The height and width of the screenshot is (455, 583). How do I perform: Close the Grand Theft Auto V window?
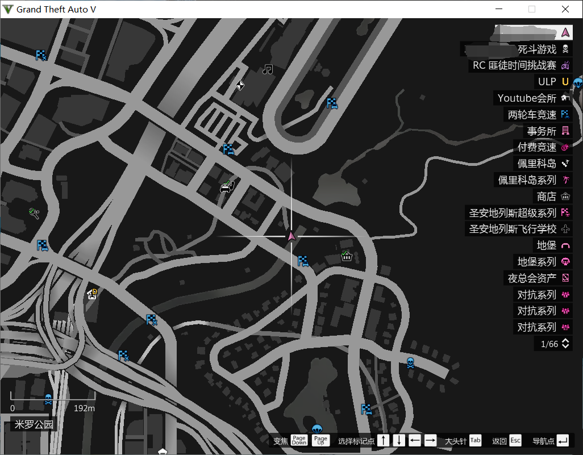(x=565, y=9)
